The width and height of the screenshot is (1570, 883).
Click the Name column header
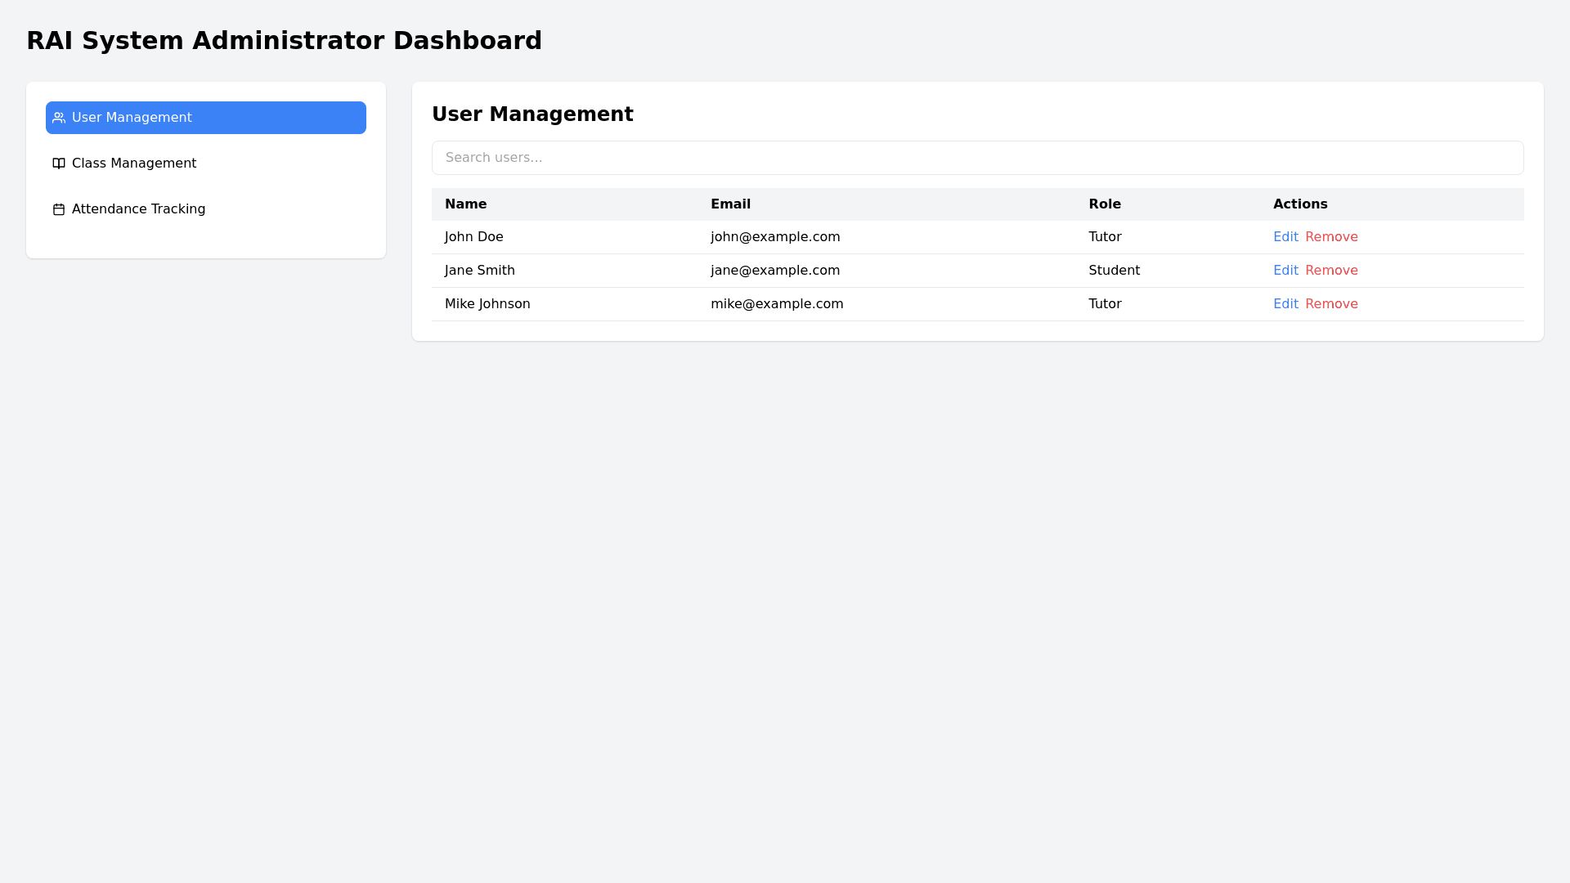(x=465, y=204)
